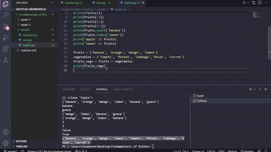Open the DEBUG CONSOLE panel tab
Image resolution: width=271 pixels, height=152 pixels.
(x=123, y=89)
